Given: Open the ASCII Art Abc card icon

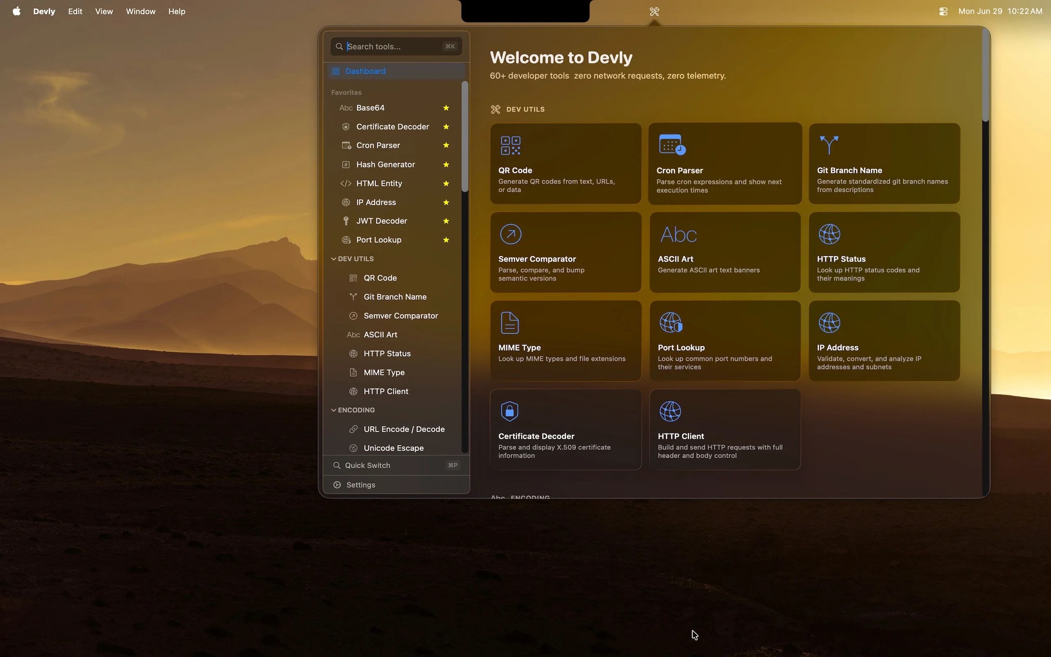Looking at the screenshot, I should tap(678, 234).
